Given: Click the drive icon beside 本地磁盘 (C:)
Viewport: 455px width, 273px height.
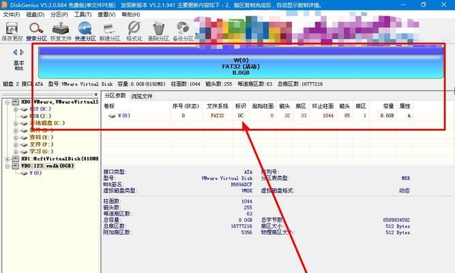Looking at the screenshot, I should coord(24,124).
